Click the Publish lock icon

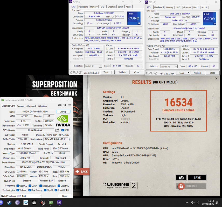(181, 186)
